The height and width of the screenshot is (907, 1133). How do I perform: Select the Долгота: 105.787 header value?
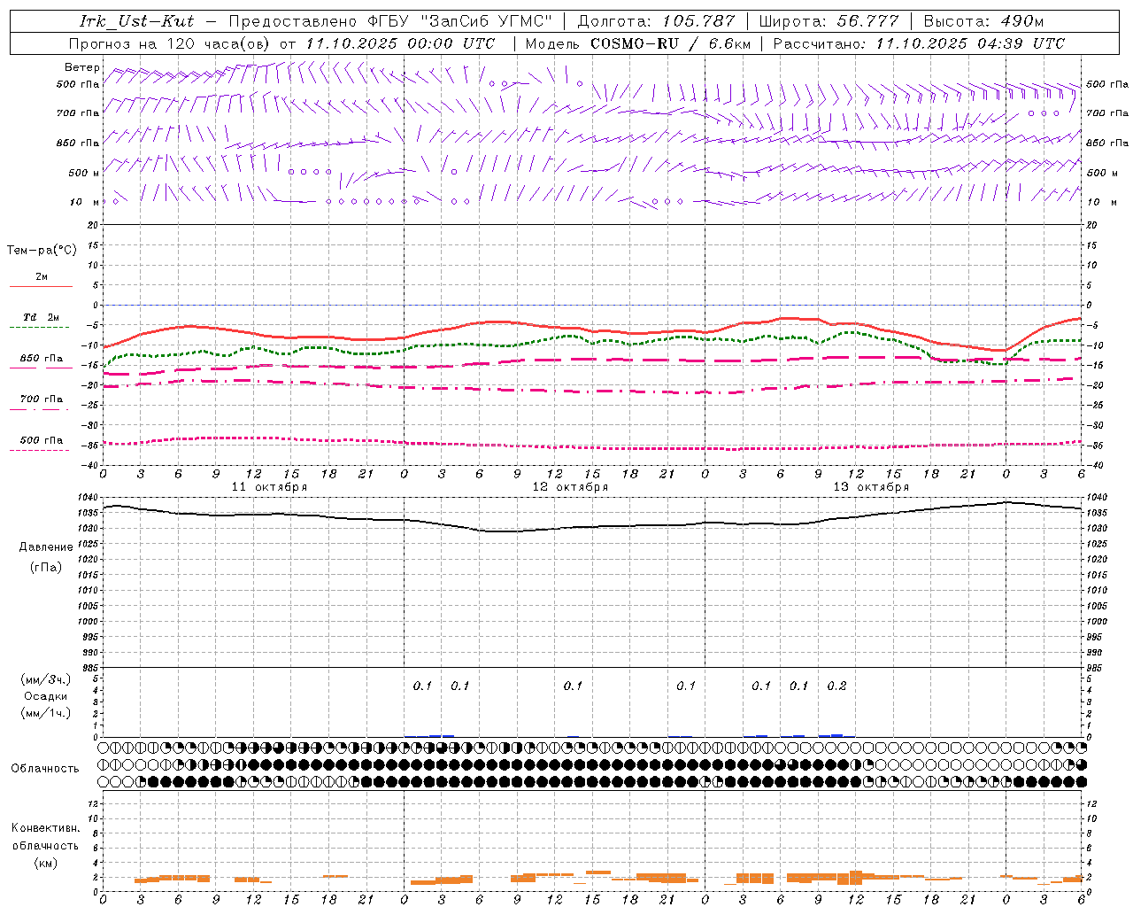pyautogui.click(x=656, y=21)
